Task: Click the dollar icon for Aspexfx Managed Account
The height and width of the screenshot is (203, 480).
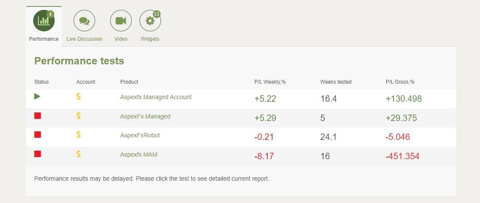Action: tap(78, 97)
